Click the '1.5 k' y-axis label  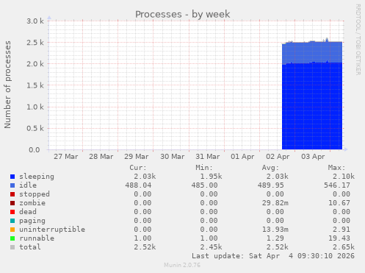click(x=35, y=85)
